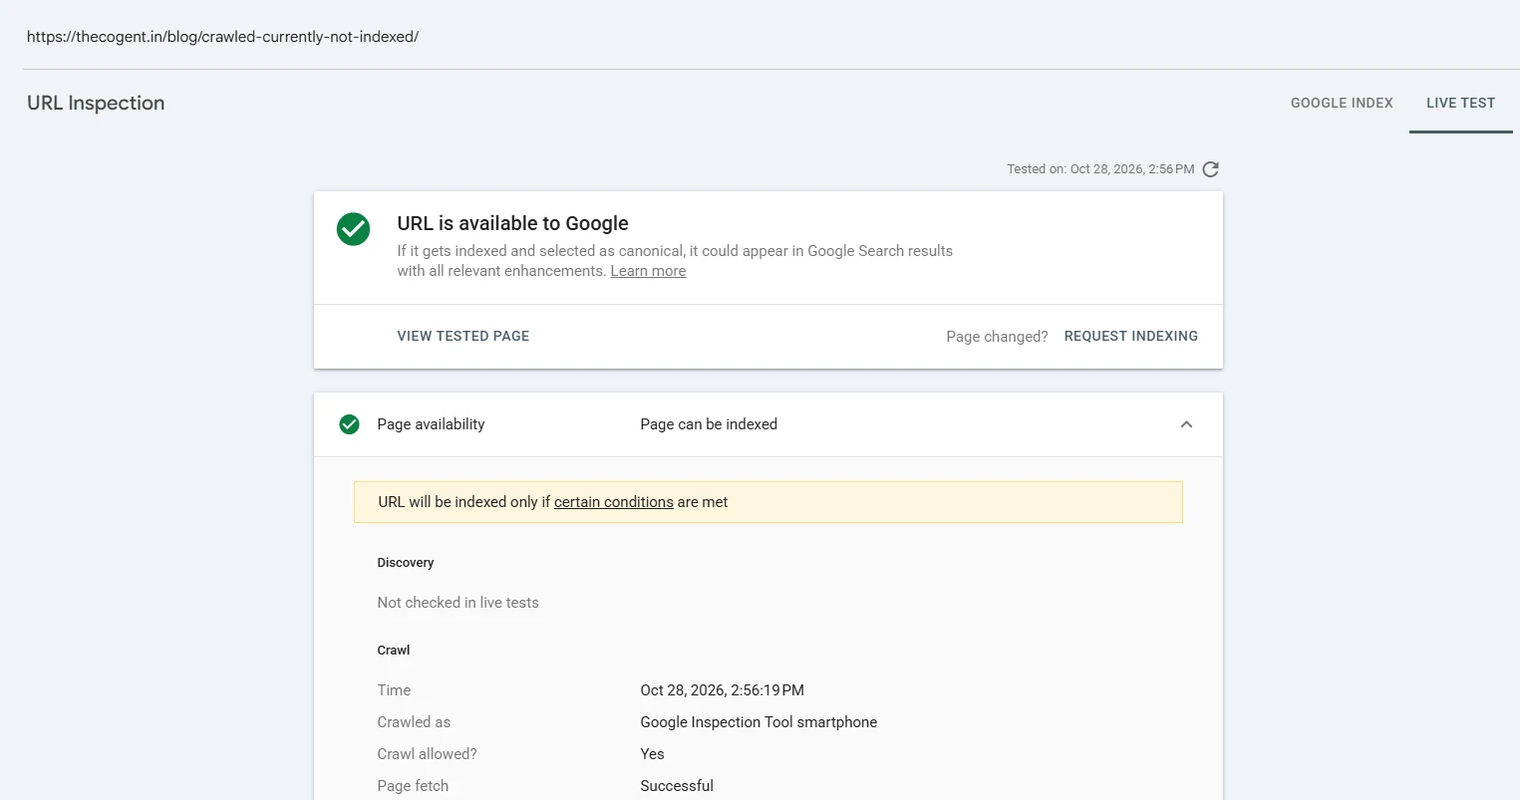The image size is (1520, 800).
Task: Click the large green checkmark status icon
Action: click(353, 229)
